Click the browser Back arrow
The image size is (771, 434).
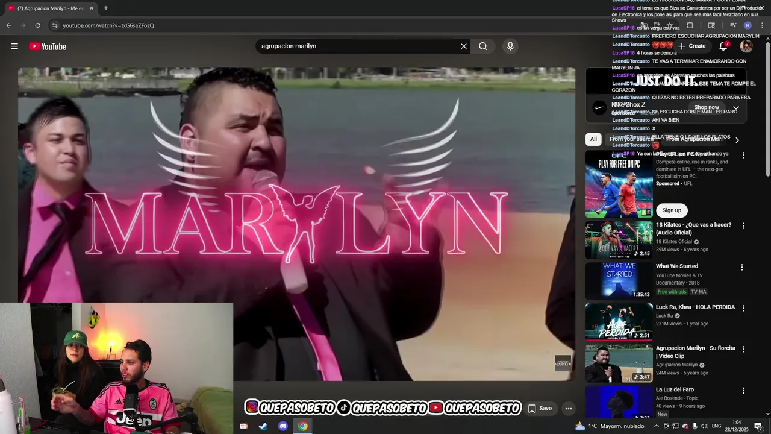pos(8,25)
